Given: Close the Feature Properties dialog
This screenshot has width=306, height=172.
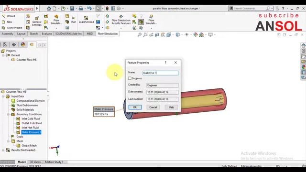Looking at the screenshot, I should tap(175, 63).
